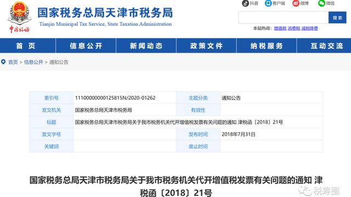Focus the site search input box
The image size is (351, 197).
pyautogui.click(x=284, y=18)
